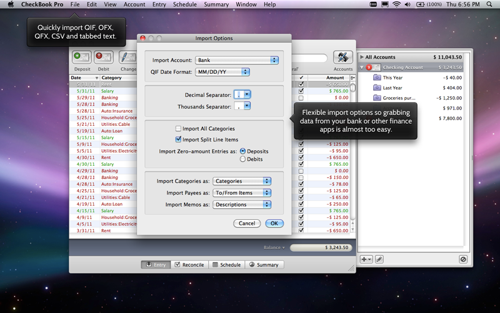Open the File menu
Image resolution: width=500 pixels, height=313 pixels.
(x=75, y=4)
